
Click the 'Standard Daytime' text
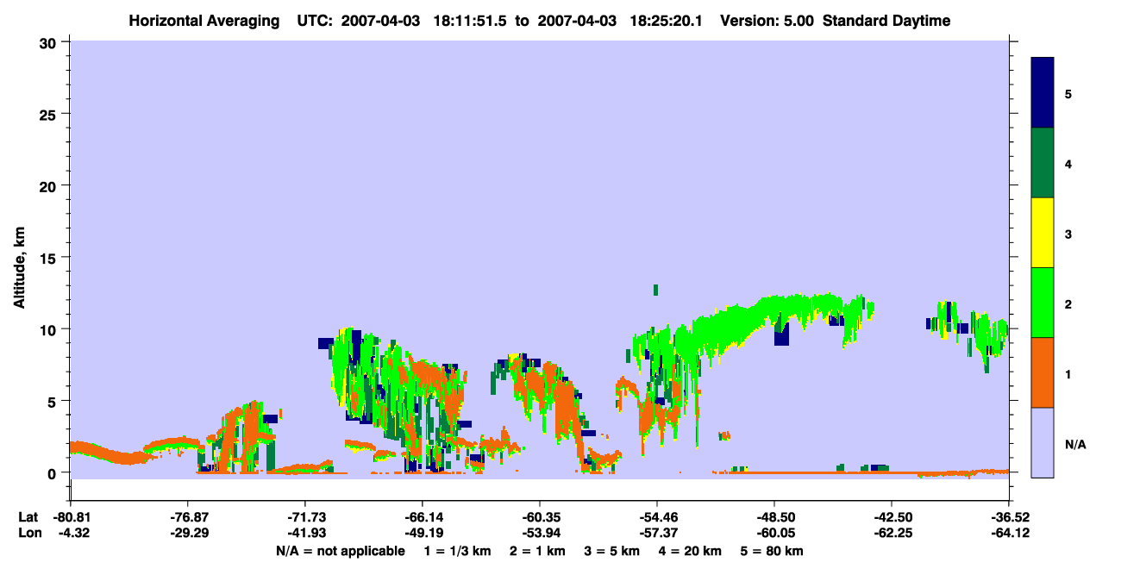click(886, 21)
